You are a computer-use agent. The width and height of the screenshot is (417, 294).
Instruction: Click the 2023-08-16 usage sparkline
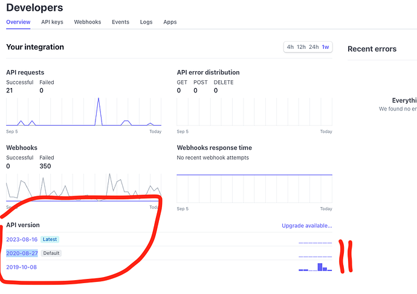click(315, 243)
